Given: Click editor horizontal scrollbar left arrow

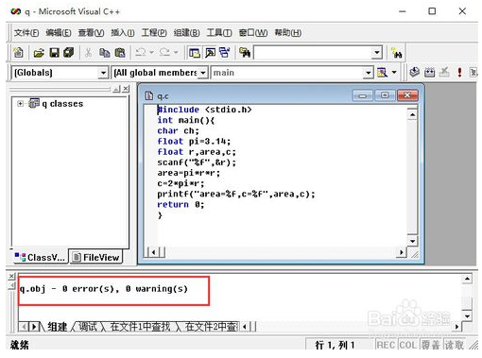Looking at the screenshot, I should tap(153, 252).
